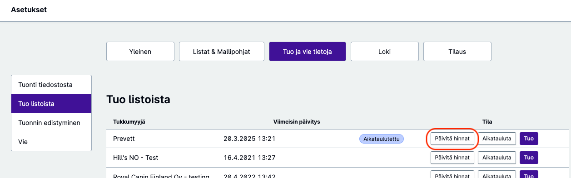Click Aikatauluta for Prevett row
The image size is (571, 178).
497,139
